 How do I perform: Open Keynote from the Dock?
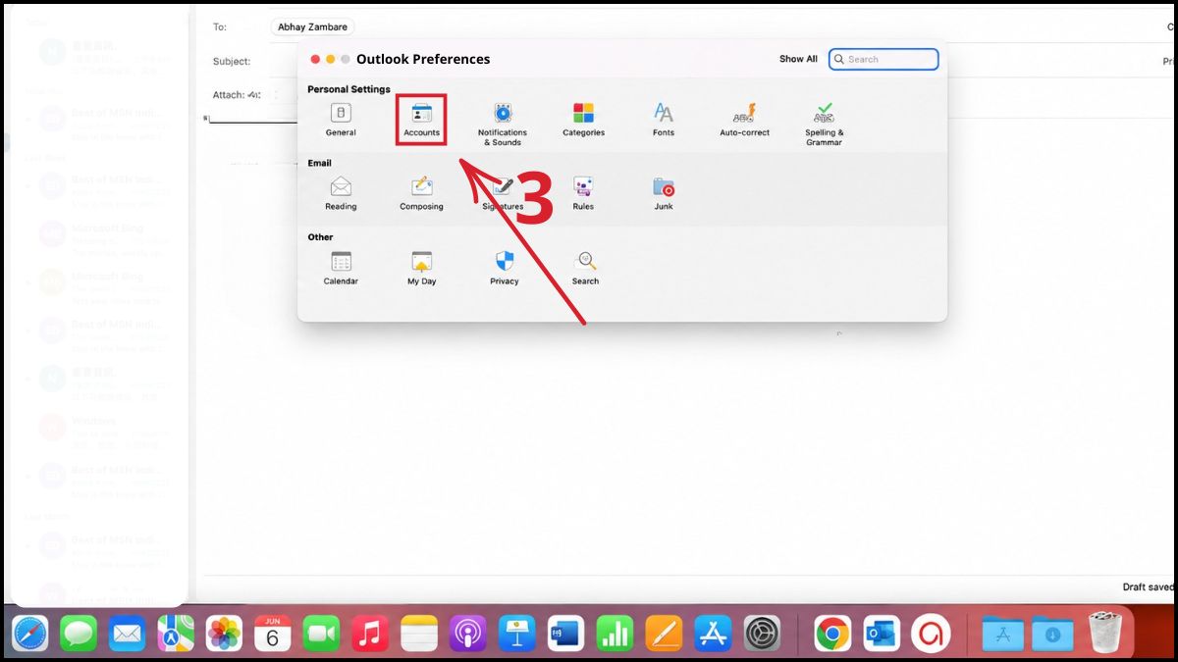[x=516, y=634]
